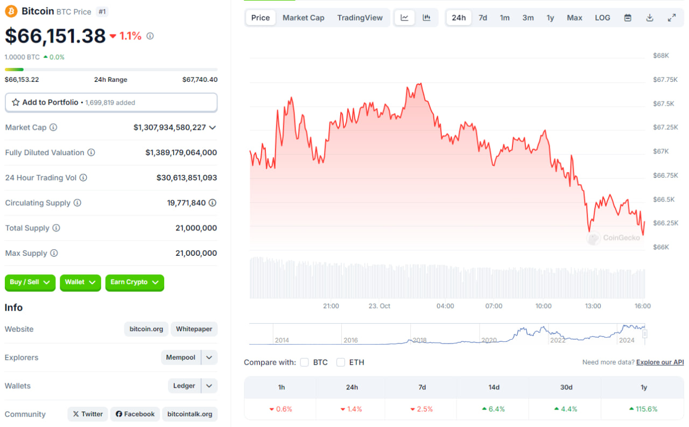Screen dimensions: 689x427
Task: Click the volume bars below the chart
Action: click(x=447, y=278)
